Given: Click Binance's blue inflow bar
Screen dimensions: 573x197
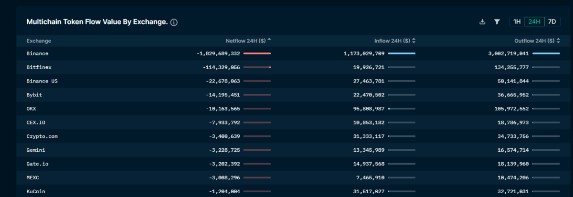Looking at the screenshot, I should coord(402,54).
